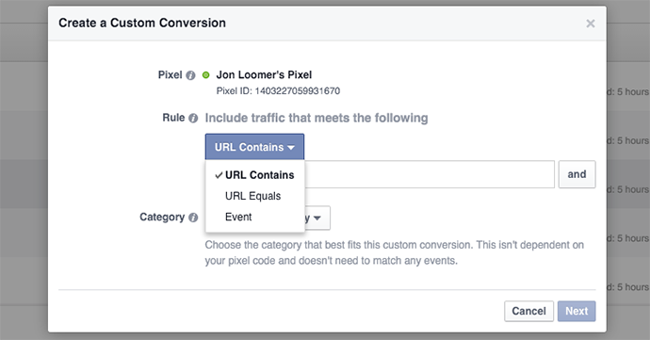650x340 pixels.
Task: Select the checked URL Contains menu option
Action: (255, 175)
